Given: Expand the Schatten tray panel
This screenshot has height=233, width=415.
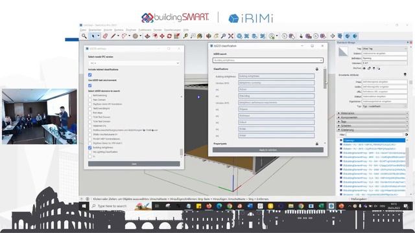Looking at the screenshot, I should [373, 126].
